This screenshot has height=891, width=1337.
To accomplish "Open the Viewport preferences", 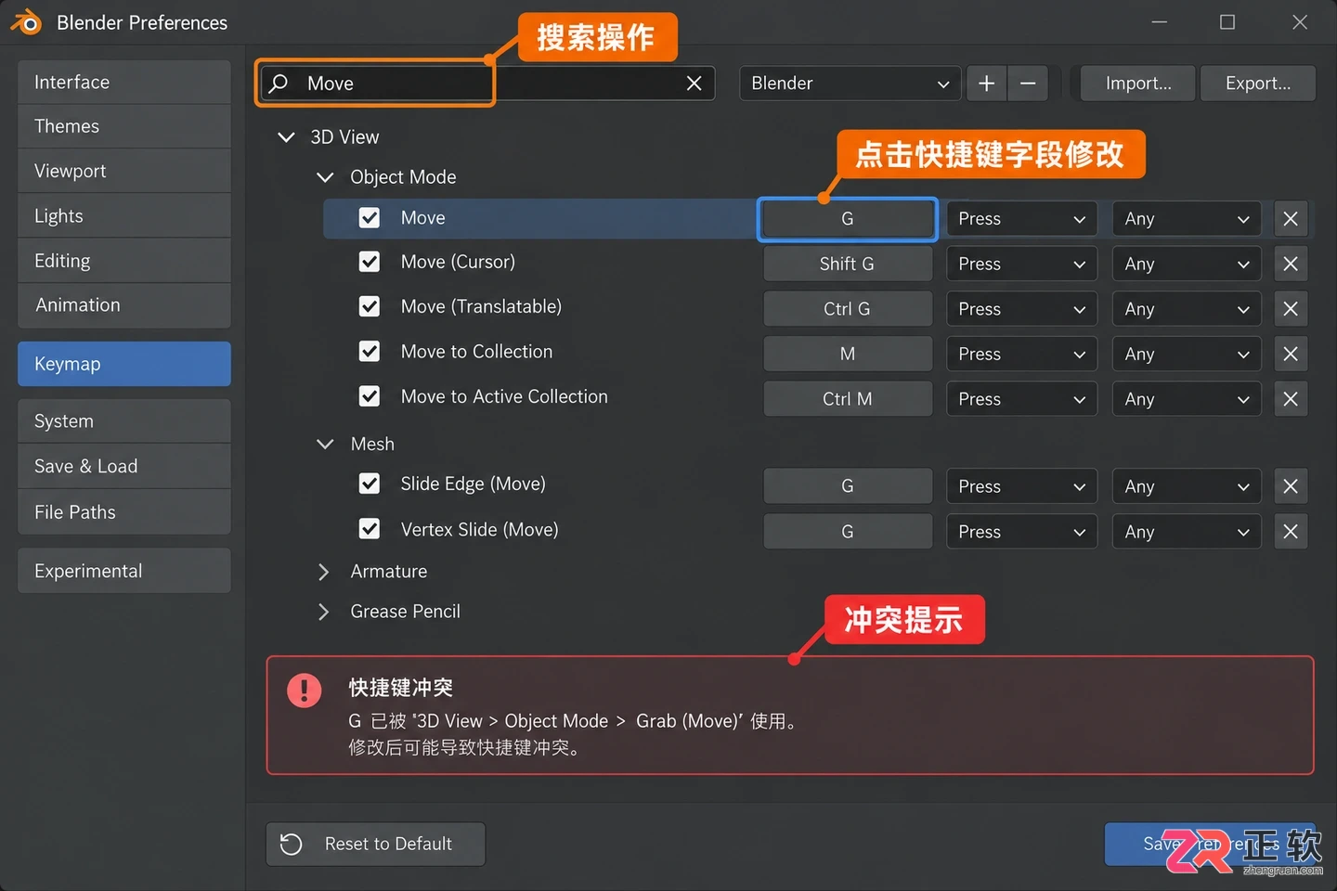I will coord(124,171).
